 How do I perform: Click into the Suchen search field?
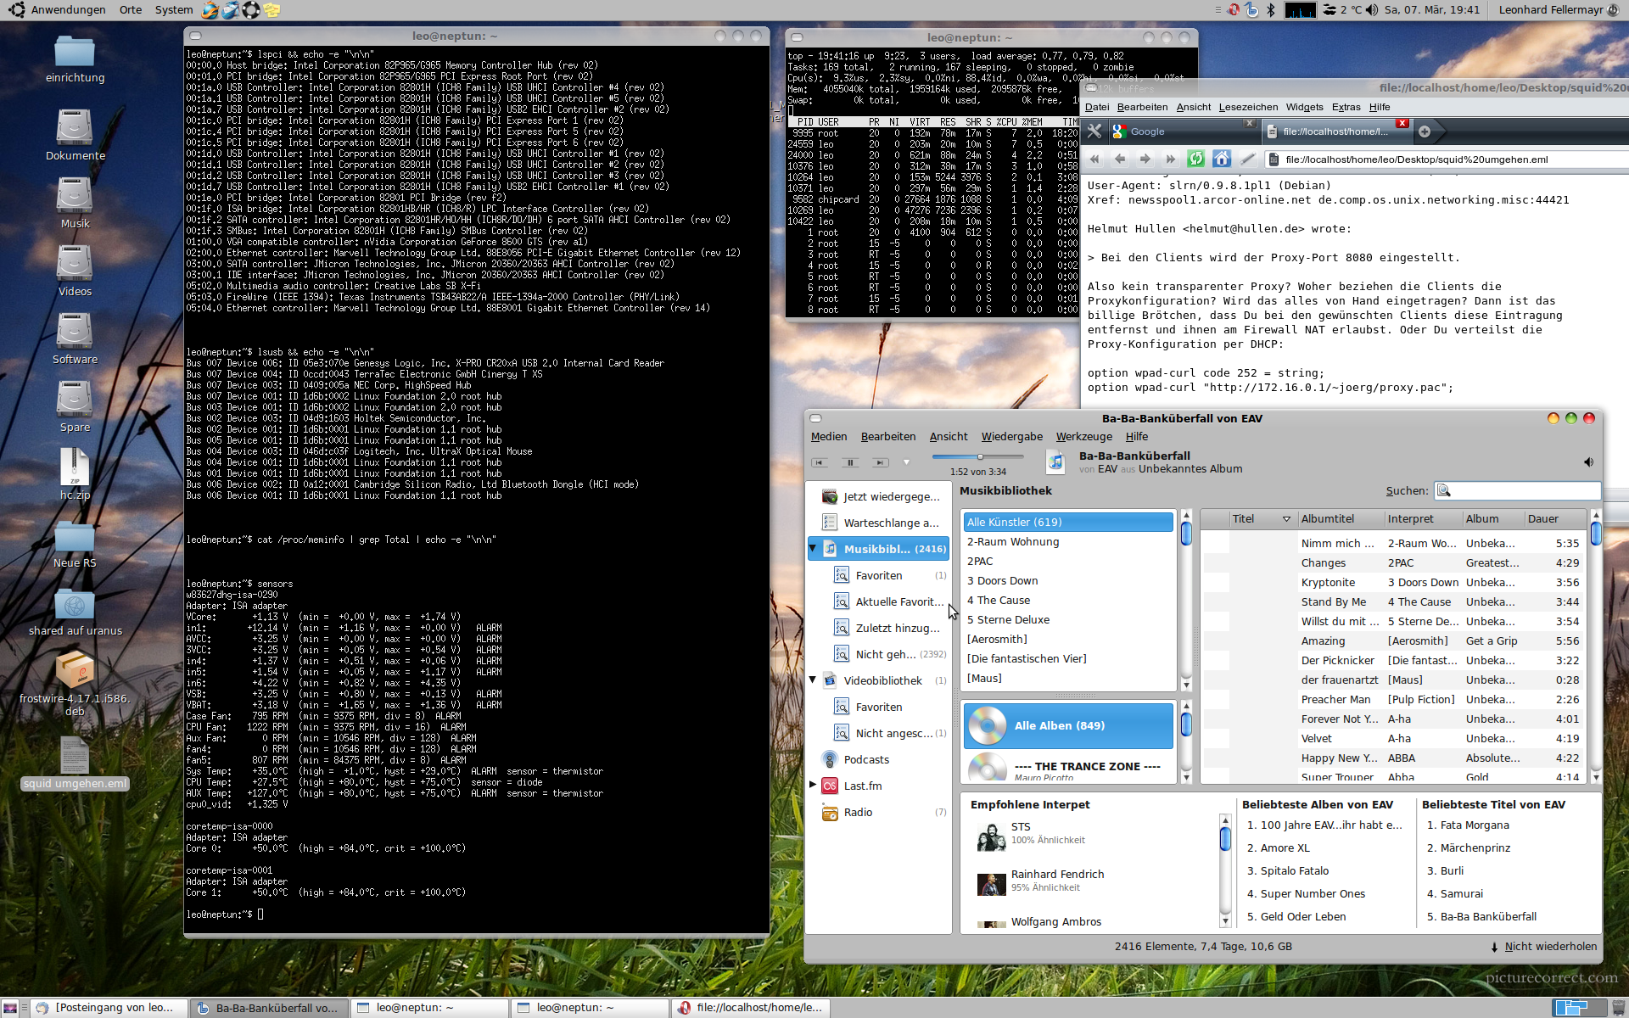click(x=1525, y=490)
